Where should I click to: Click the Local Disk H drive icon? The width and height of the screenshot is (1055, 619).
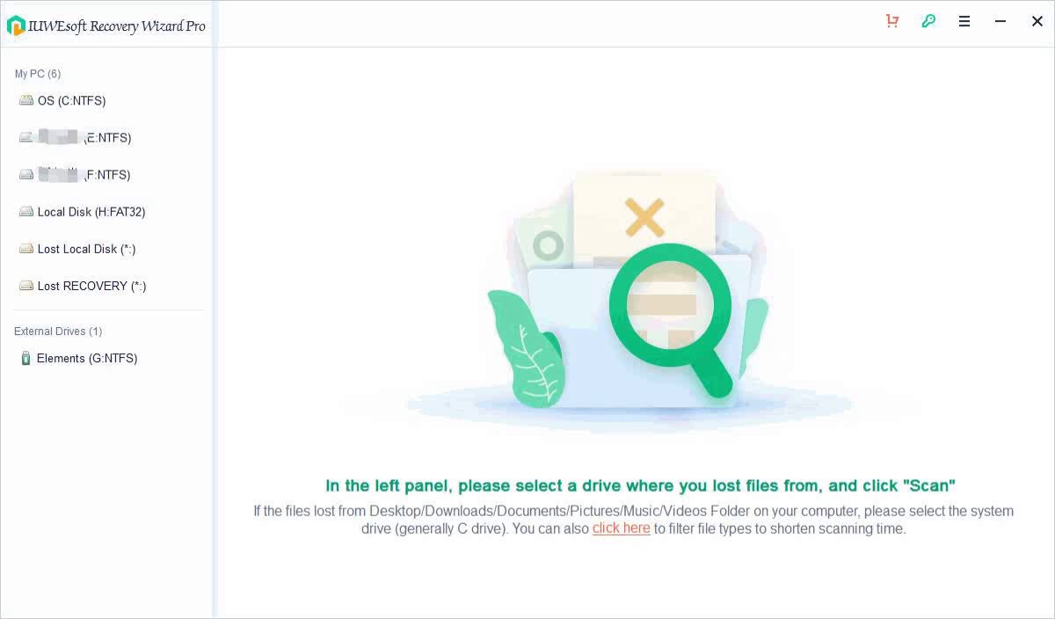click(x=26, y=211)
